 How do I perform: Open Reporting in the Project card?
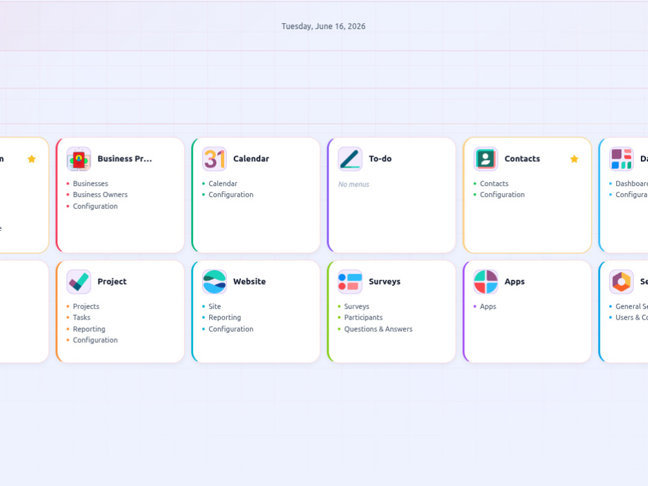pos(89,329)
